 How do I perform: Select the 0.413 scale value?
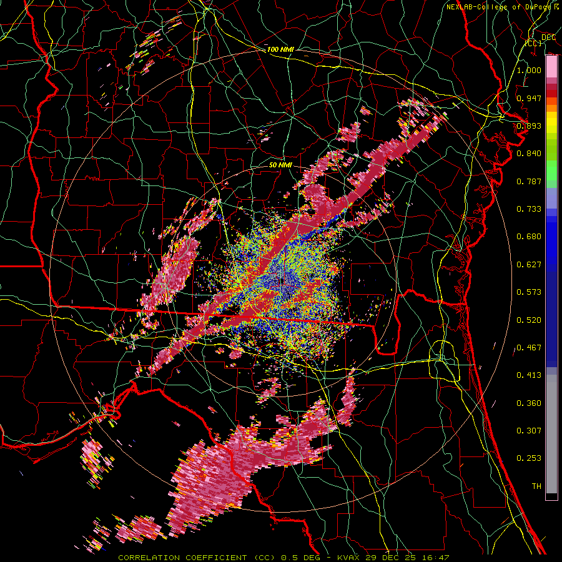point(529,375)
